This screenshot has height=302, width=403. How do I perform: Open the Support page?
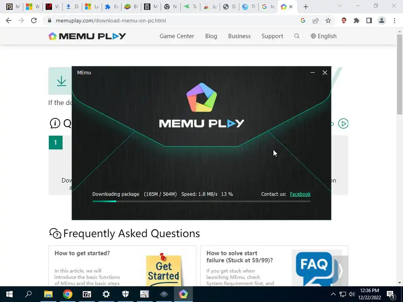[x=272, y=36]
